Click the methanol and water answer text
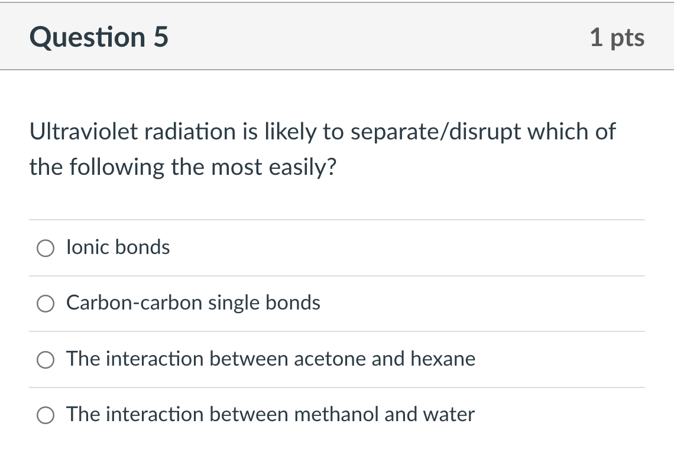674x469 pixels. click(270, 415)
